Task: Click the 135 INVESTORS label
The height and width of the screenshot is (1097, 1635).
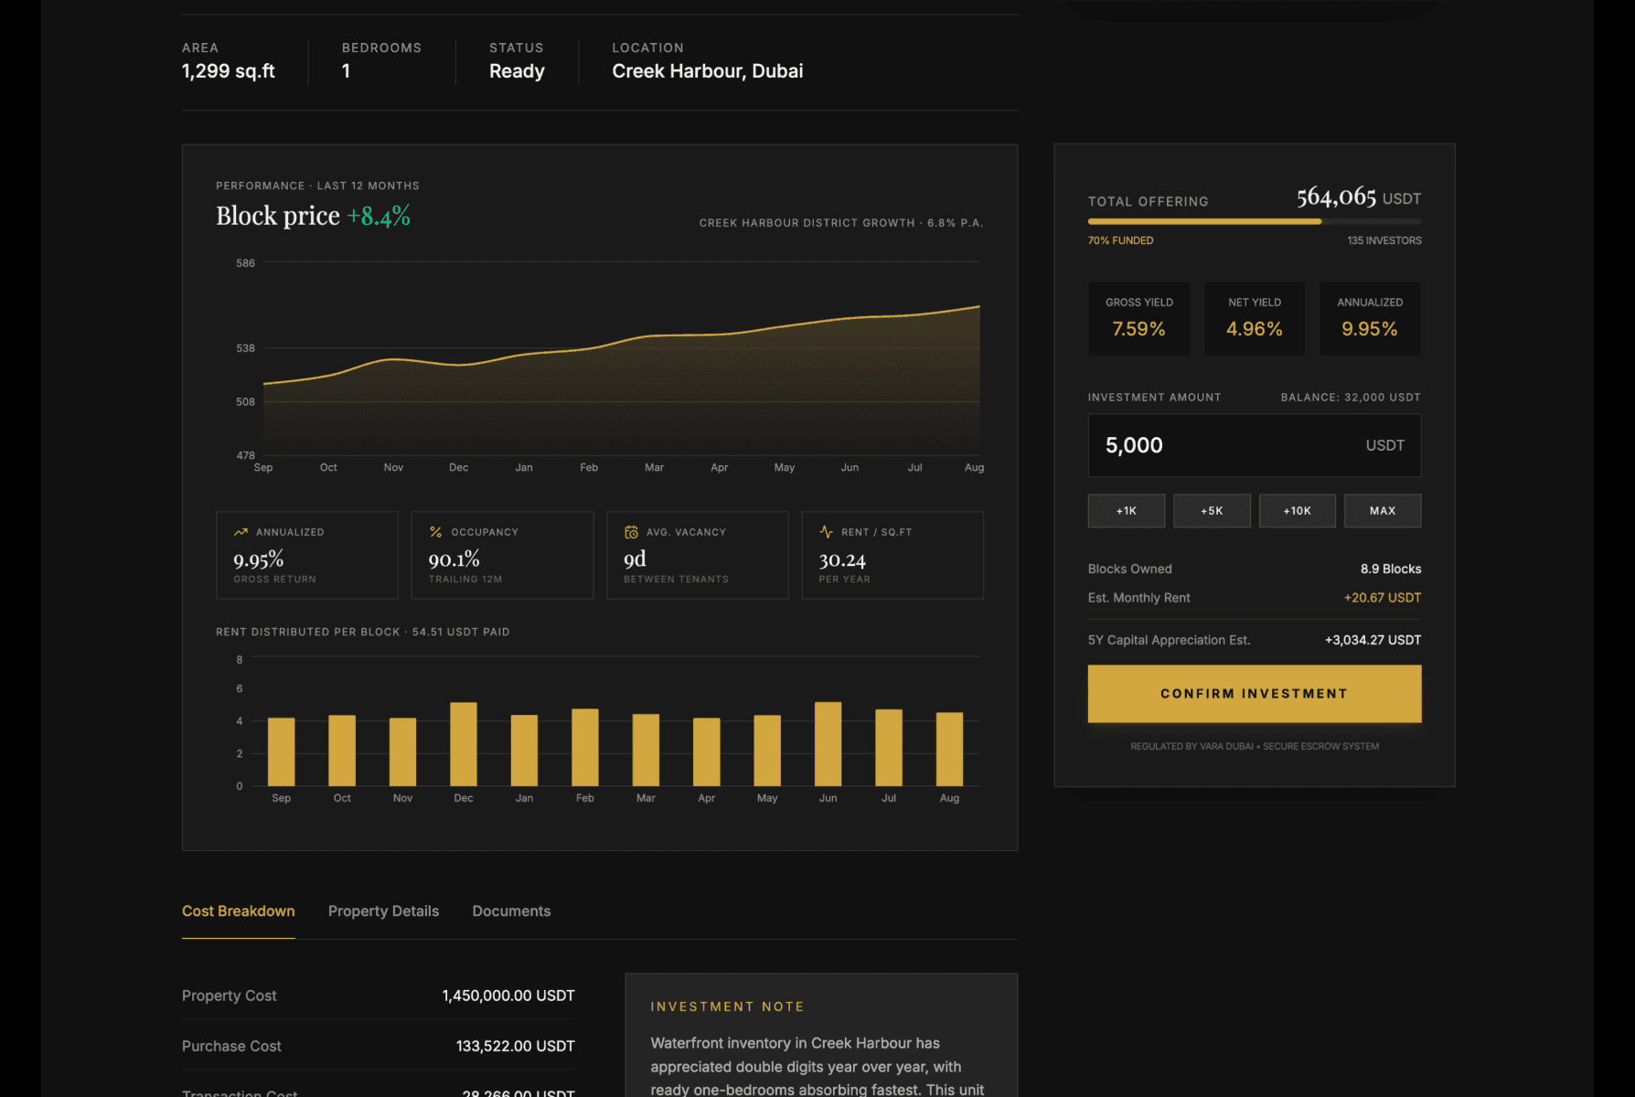Action: click(1384, 240)
